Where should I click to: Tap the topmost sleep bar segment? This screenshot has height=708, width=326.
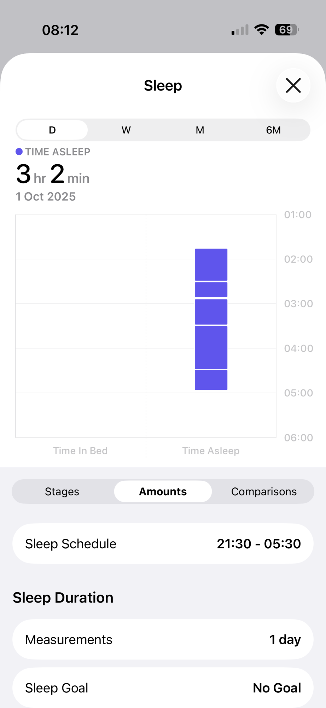pyautogui.click(x=211, y=264)
